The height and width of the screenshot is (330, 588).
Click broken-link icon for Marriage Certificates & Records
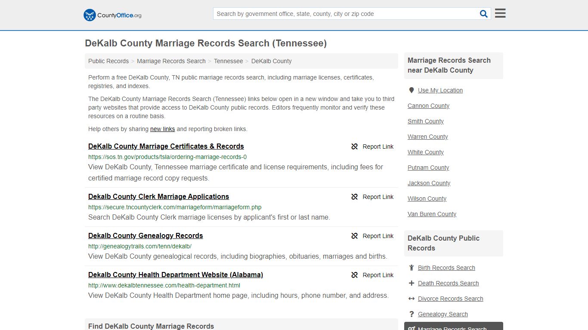[x=355, y=147]
